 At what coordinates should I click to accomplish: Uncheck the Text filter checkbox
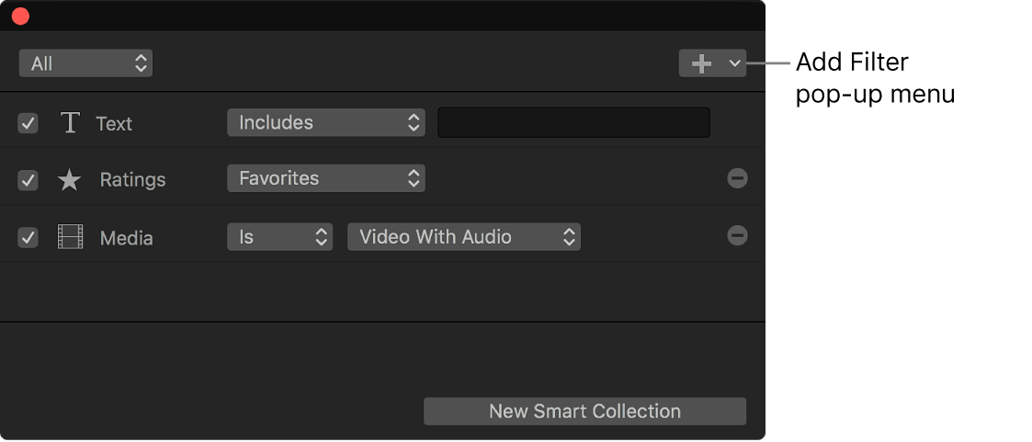tap(28, 123)
